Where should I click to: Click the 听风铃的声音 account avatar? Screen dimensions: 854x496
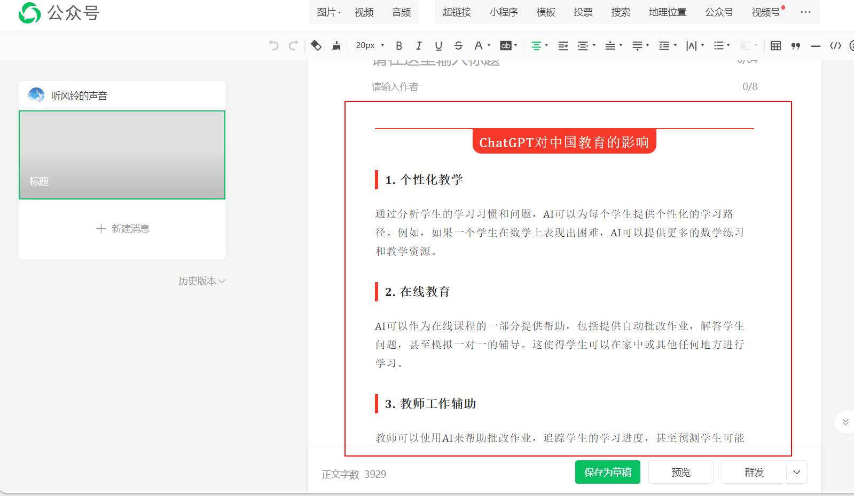pos(36,95)
